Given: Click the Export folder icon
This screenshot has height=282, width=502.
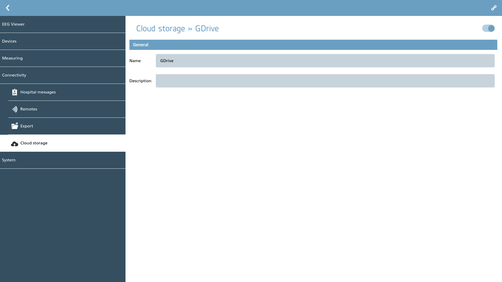Looking at the screenshot, I should [x=15, y=126].
